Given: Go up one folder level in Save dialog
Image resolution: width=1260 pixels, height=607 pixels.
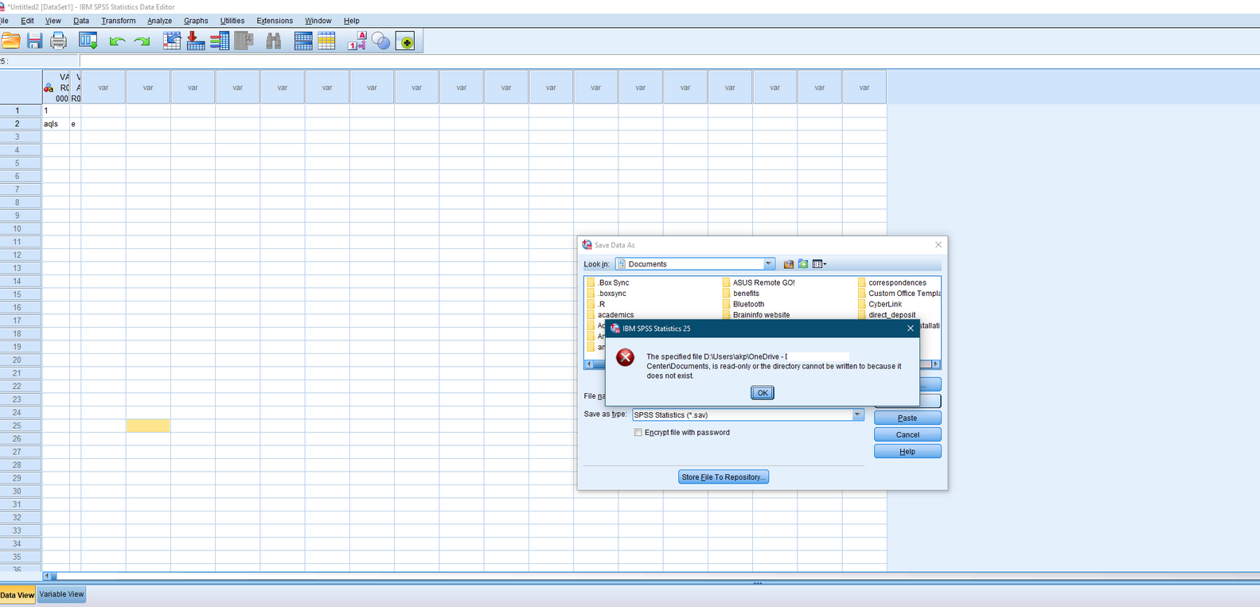Looking at the screenshot, I should 789,264.
